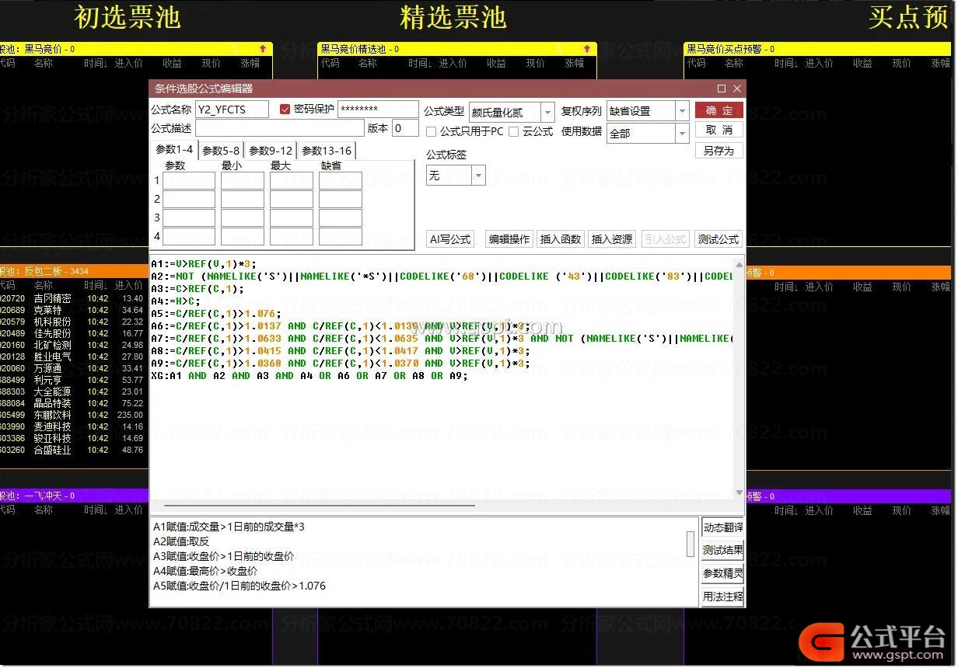This screenshot has height=668, width=958.
Task: Toggle the 密码保护 checkbox
Action: 285,110
